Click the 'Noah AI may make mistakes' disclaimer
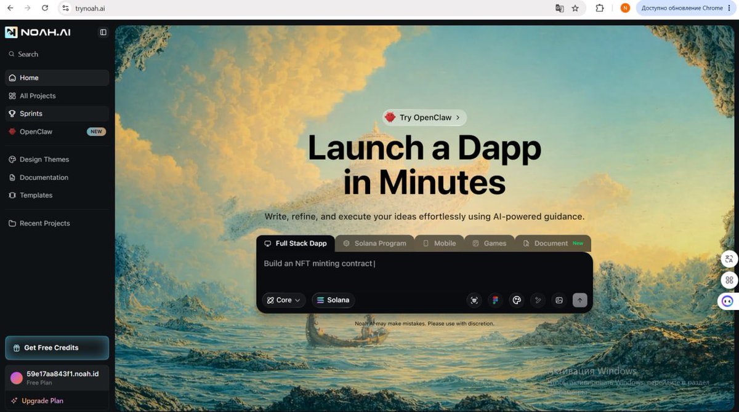 (424, 323)
